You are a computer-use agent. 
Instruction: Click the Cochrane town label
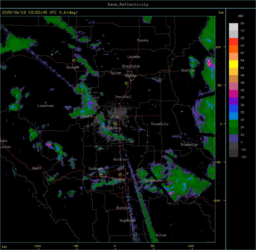(96, 169)
